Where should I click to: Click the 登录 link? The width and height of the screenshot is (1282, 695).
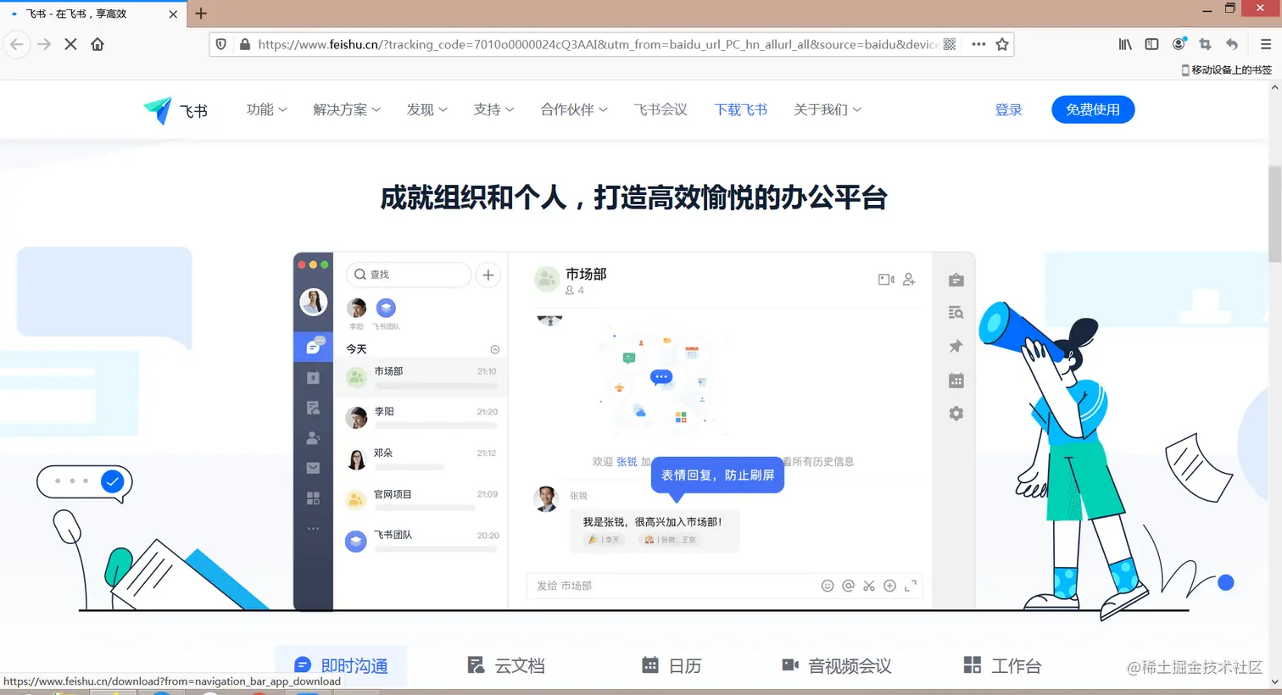click(1009, 110)
